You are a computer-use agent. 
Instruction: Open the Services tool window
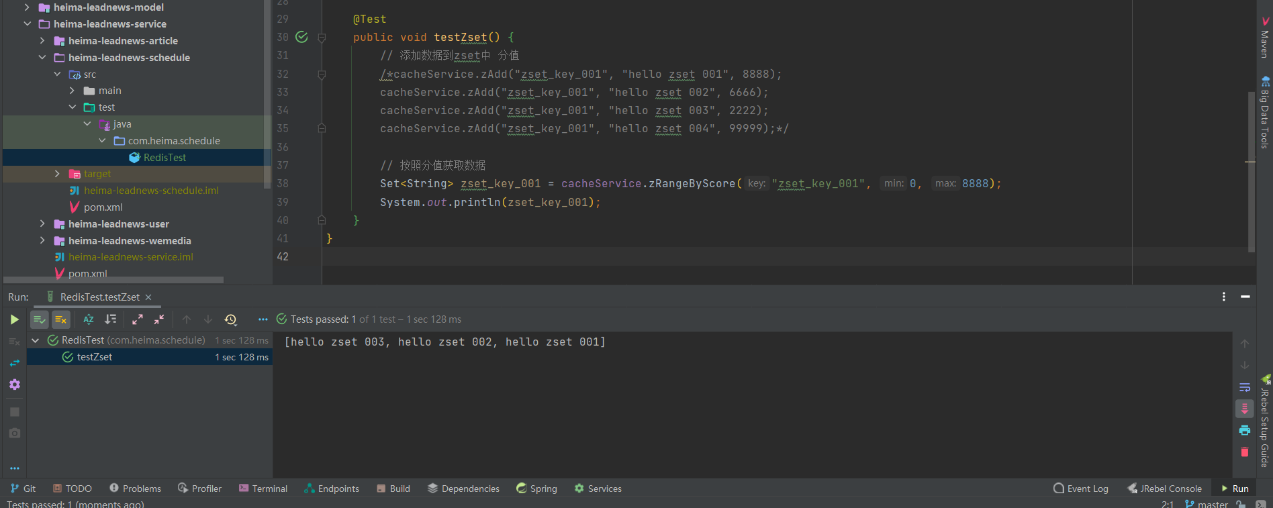(598, 489)
